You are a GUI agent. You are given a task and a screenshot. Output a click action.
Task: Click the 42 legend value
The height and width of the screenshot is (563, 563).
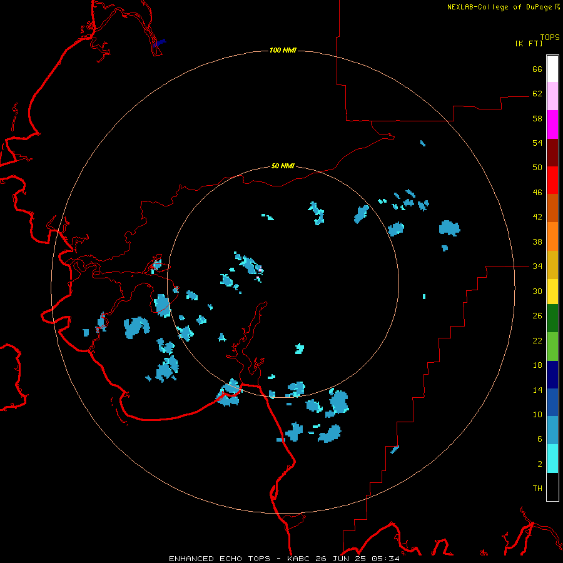tap(537, 217)
